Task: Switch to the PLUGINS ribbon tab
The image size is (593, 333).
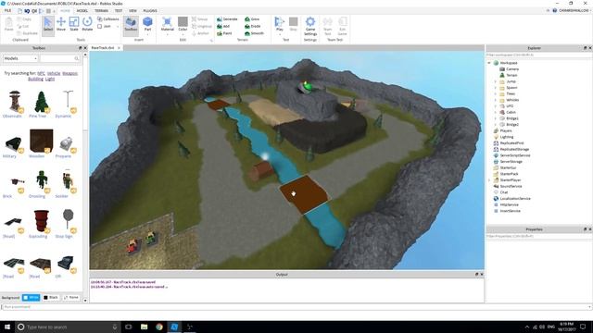Action: pos(150,11)
